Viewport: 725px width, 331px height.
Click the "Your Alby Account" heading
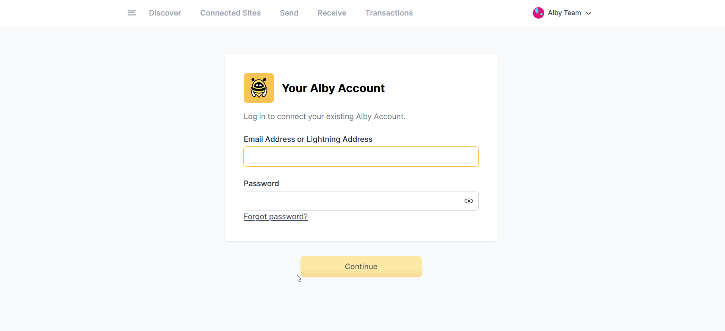(333, 88)
